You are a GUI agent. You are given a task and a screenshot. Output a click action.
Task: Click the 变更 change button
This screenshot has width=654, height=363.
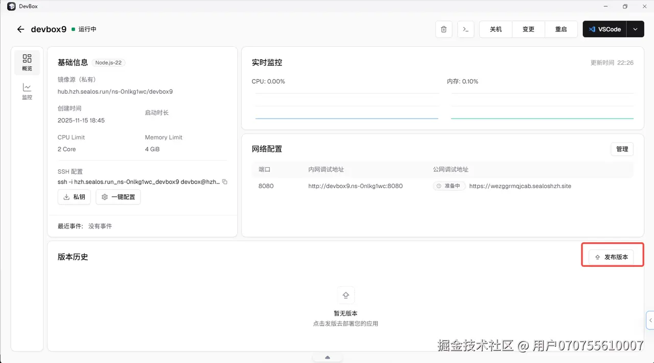(528, 29)
